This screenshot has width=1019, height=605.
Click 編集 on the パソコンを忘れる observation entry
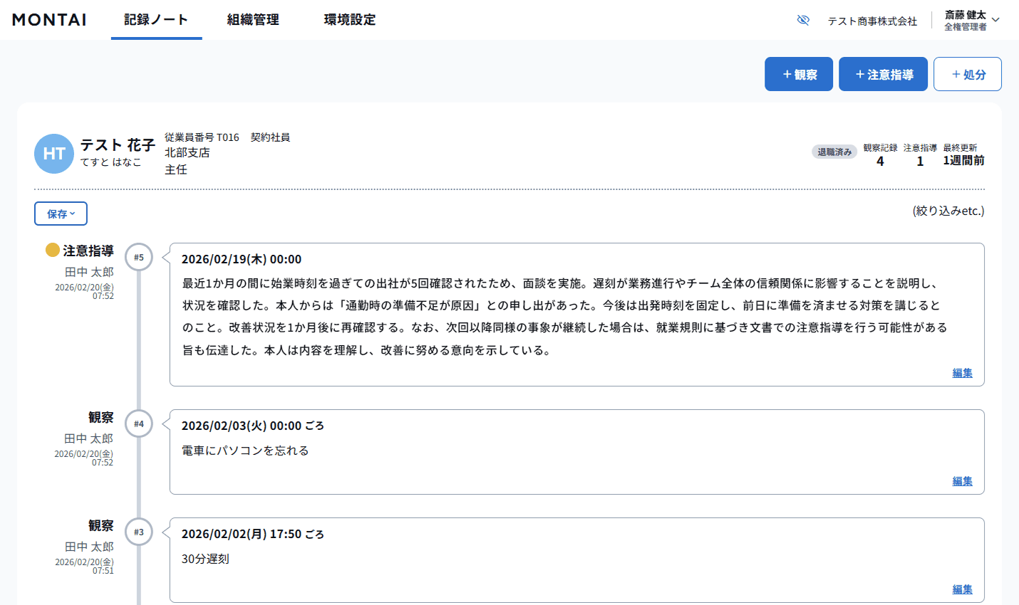tap(961, 480)
